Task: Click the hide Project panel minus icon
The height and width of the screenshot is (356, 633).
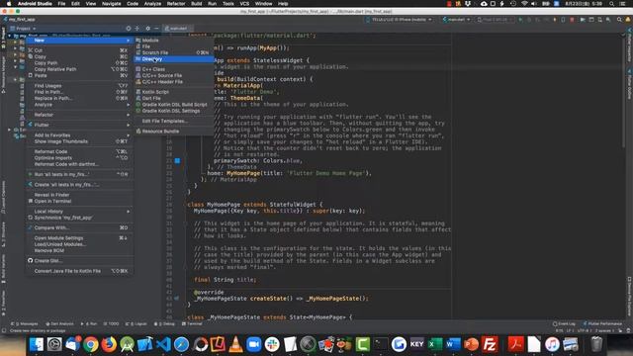Action: coord(156,29)
